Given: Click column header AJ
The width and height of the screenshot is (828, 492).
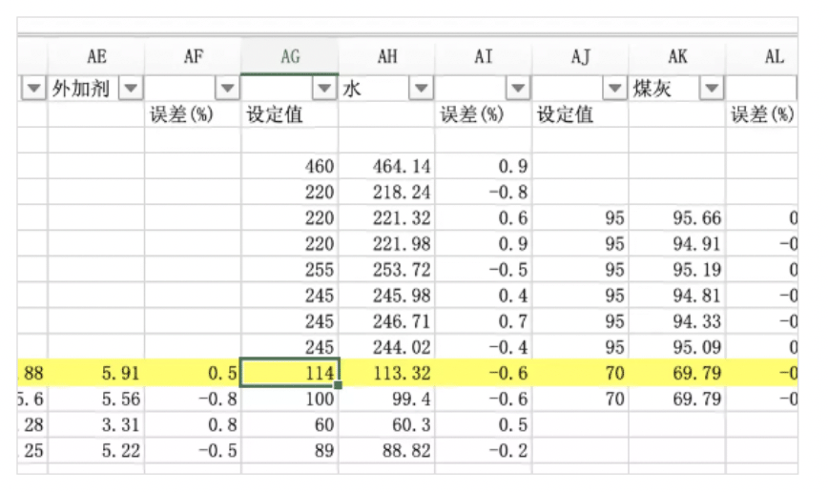Looking at the screenshot, I should 580,57.
